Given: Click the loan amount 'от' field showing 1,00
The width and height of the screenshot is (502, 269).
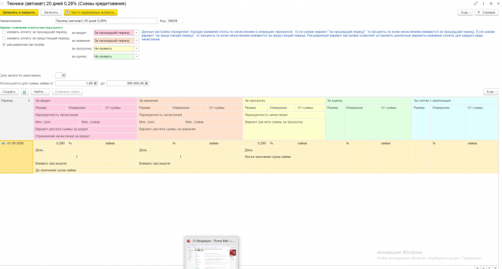Looking at the screenshot, I should click(x=75, y=84).
